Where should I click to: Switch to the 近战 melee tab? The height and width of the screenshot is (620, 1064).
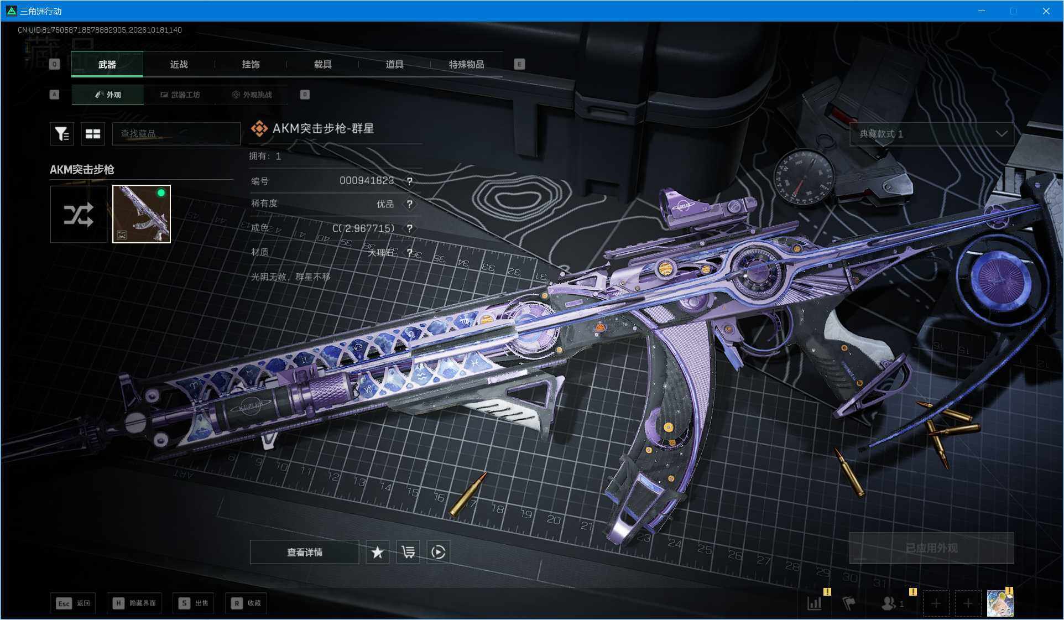click(x=179, y=64)
